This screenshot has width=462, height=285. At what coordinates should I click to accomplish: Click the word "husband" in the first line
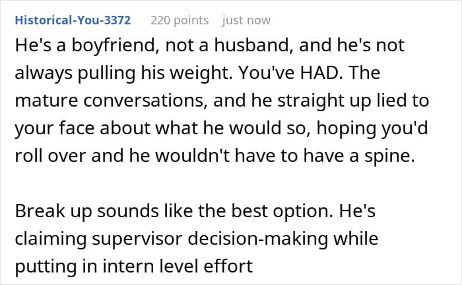213,45
